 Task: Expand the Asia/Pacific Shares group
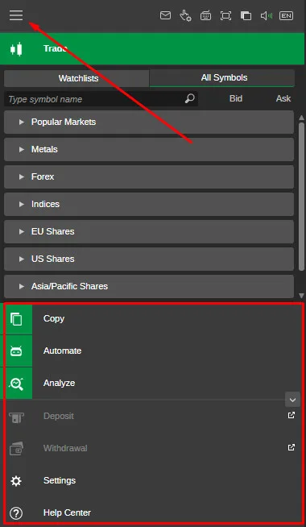tap(149, 286)
